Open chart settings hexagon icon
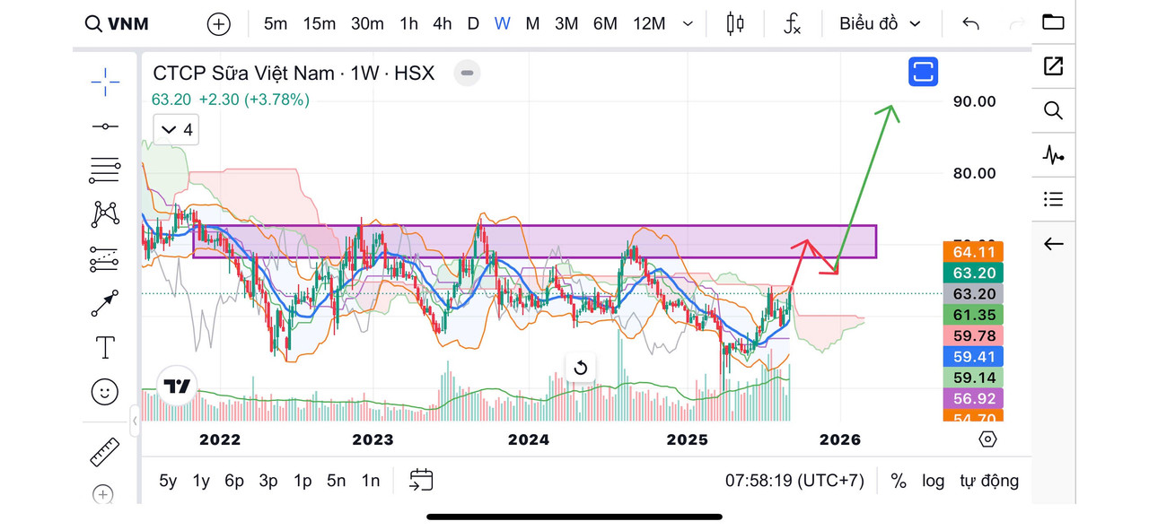 (987, 439)
